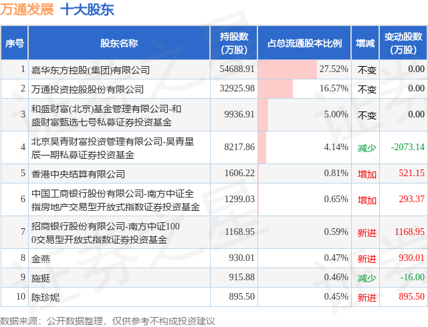Click 增加 status in 香港中央结算 row
Screen dimensions: 428x327
point(367,174)
